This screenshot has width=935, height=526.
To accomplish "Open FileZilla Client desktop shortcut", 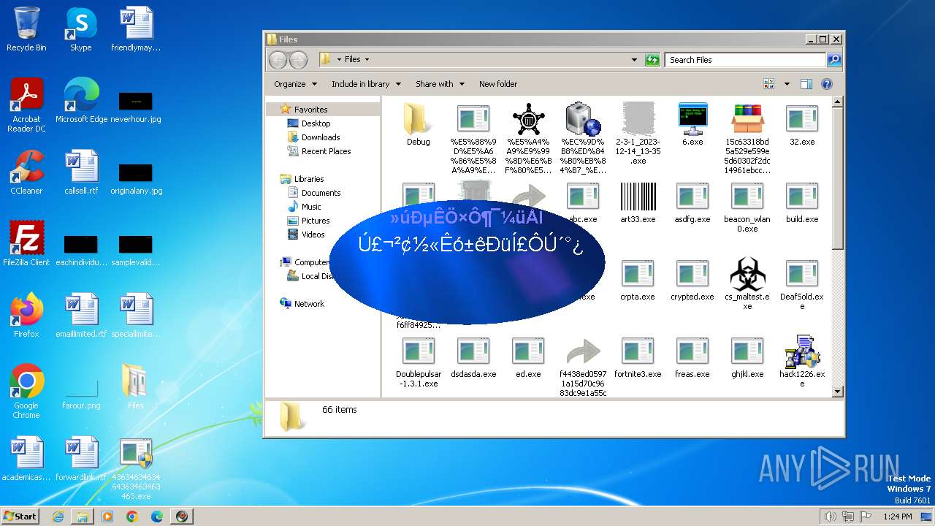I will 26,244.
